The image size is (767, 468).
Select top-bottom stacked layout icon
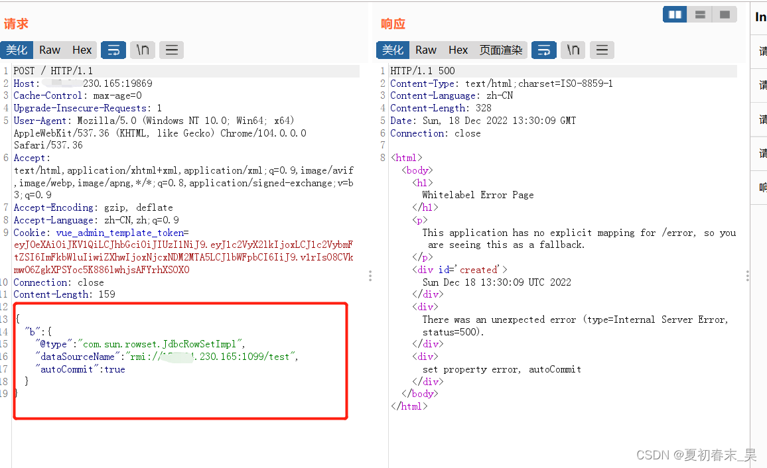click(x=700, y=15)
